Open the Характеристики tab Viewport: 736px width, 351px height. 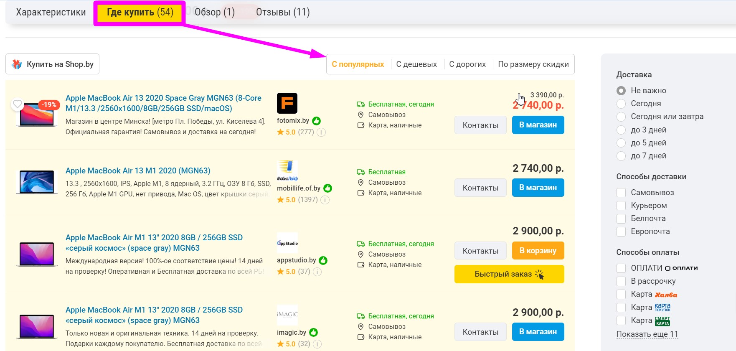coord(51,12)
